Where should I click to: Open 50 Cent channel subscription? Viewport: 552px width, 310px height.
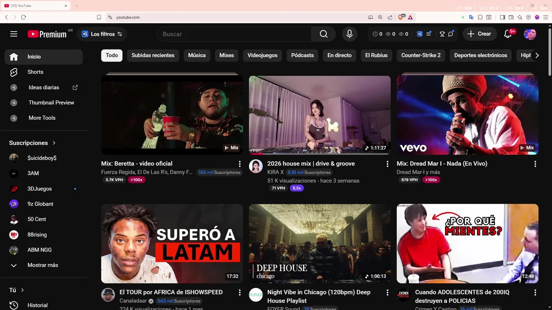[44, 219]
